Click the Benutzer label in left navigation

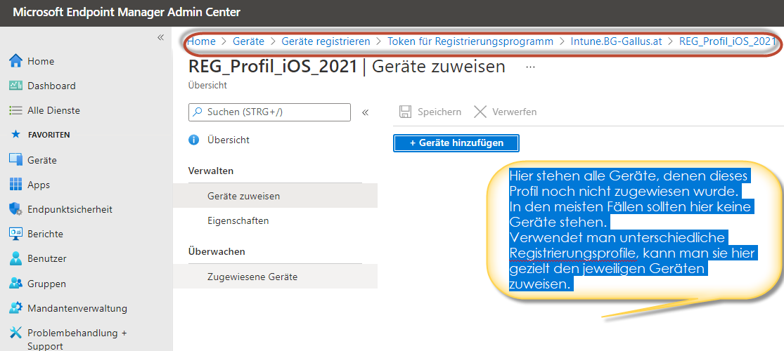[47, 258]
